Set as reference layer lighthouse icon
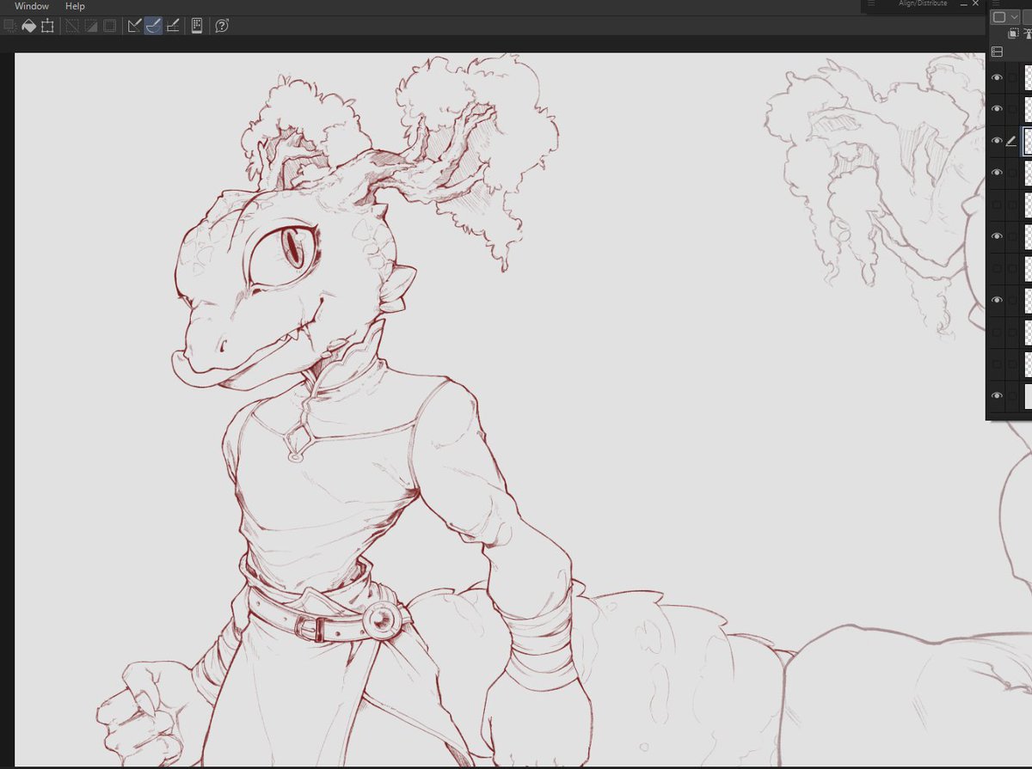This screenshot has height=769, width=1032. click(1028, 34)
